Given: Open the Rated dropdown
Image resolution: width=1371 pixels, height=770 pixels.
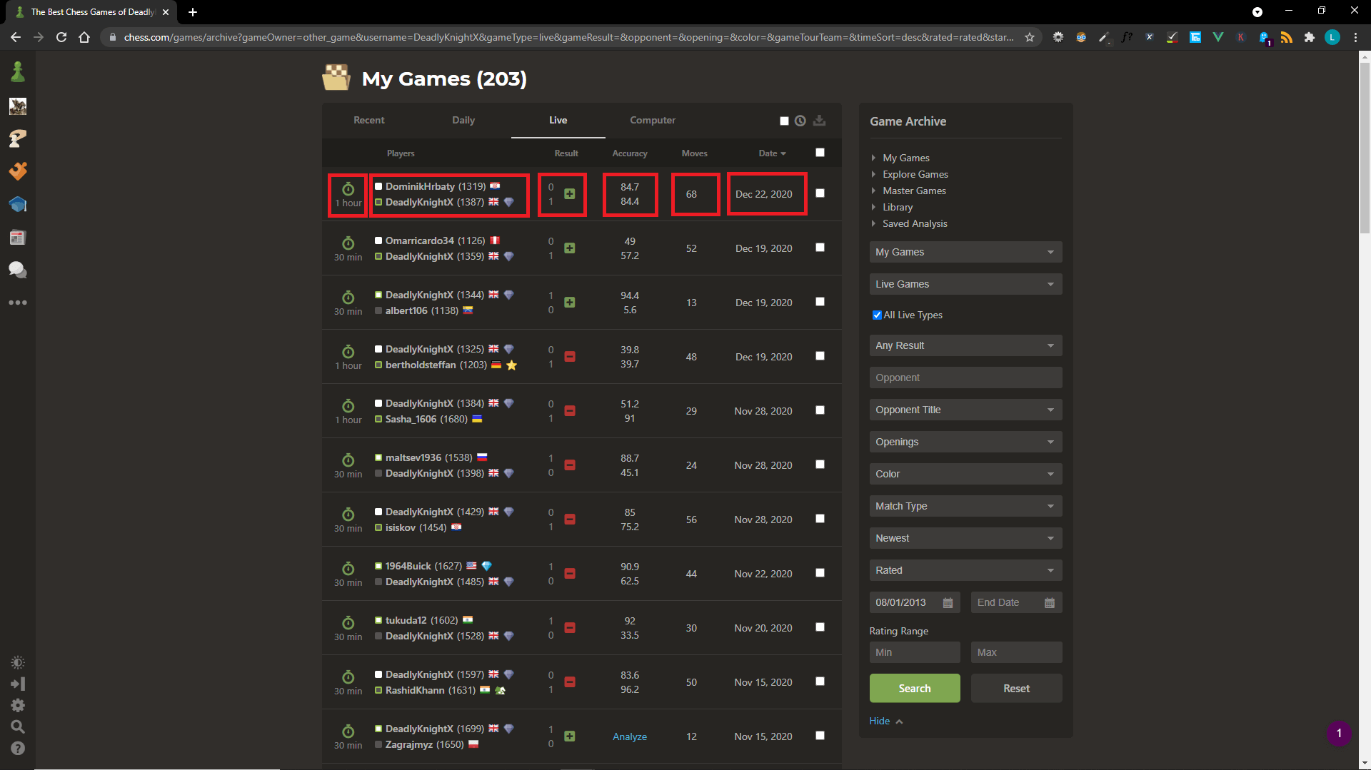Looking at the screenshot, I should click(x=965, y=570).
